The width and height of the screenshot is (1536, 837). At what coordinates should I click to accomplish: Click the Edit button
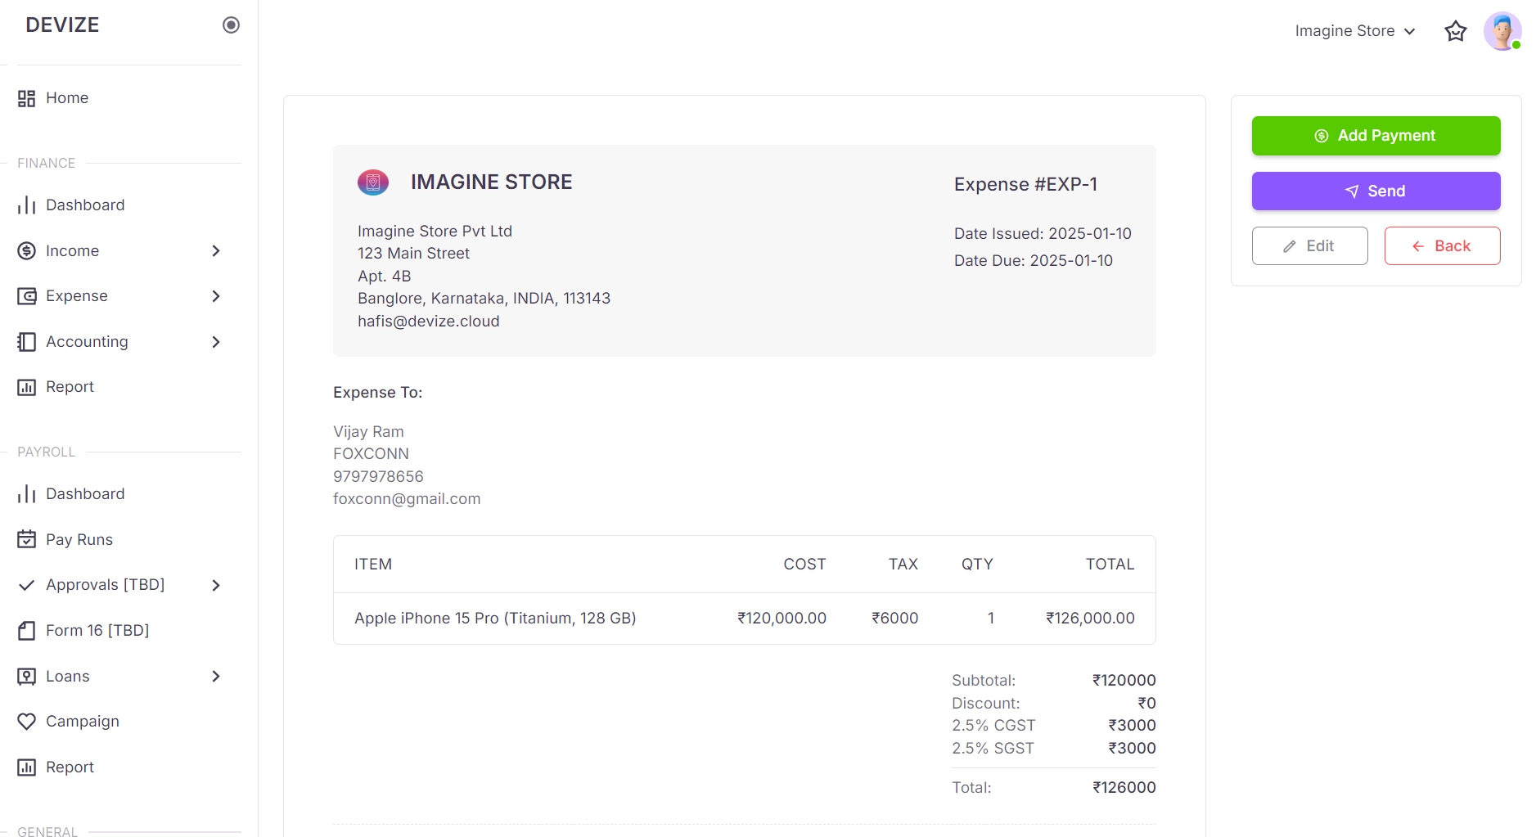(1310, 246)
